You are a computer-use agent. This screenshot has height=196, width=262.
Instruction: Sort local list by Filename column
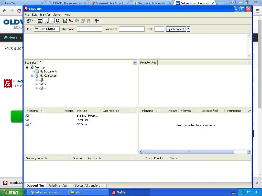click(x=39, y=111)
